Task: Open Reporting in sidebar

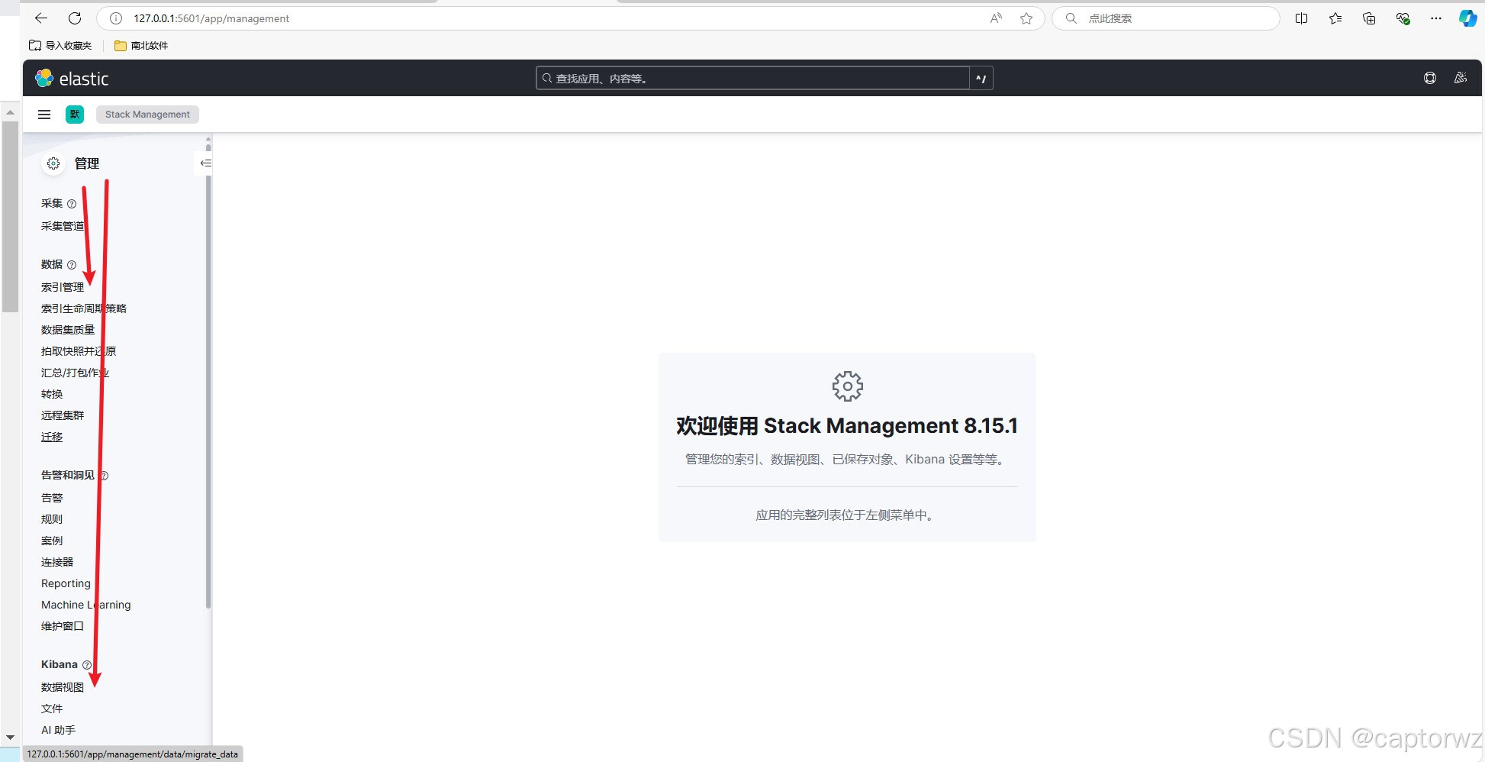Action: 66,583
